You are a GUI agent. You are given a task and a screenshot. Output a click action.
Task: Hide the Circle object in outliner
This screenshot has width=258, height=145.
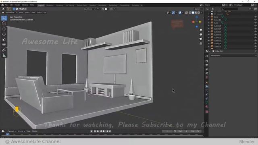255,17
